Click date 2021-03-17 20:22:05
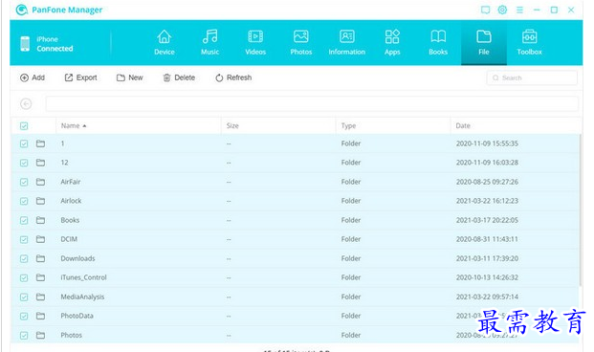 487,220
